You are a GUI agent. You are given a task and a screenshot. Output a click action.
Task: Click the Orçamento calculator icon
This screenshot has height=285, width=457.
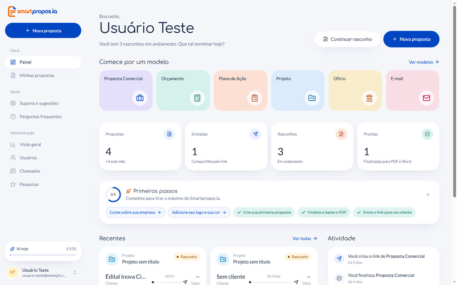pos(197,98)
